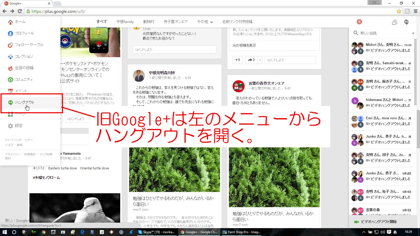420x236 pixels.
Task: Open 設定 gear settings
Action: click(15, 126)
